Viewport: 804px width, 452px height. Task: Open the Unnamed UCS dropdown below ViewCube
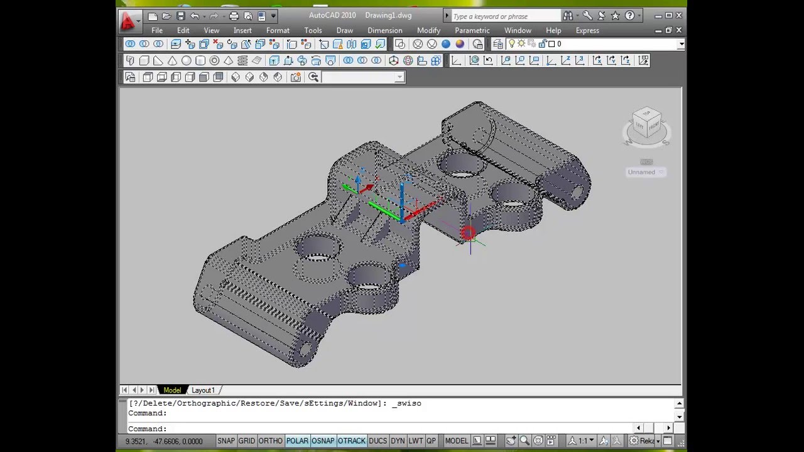646,172
